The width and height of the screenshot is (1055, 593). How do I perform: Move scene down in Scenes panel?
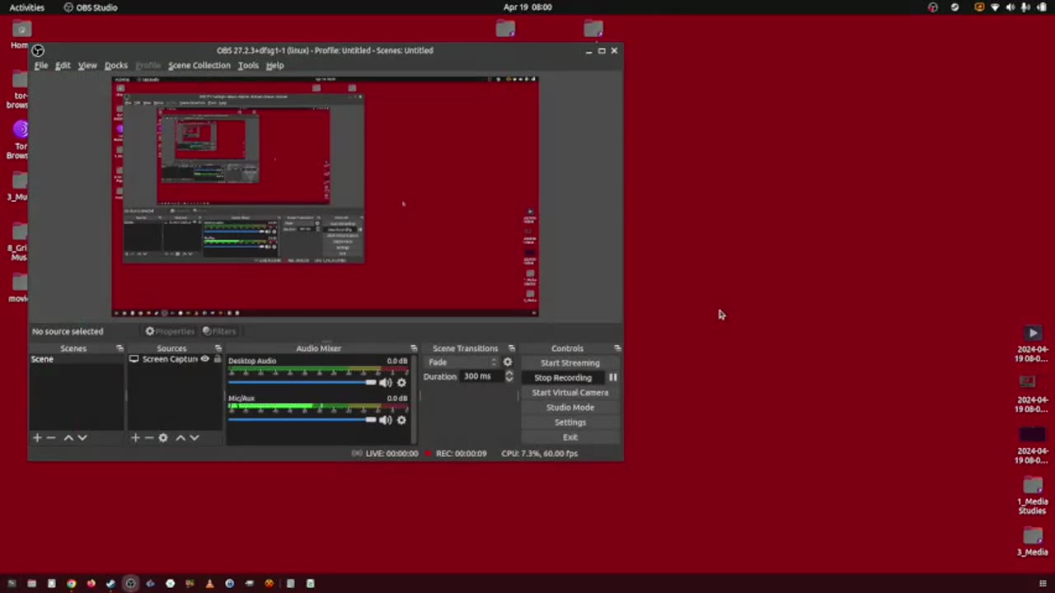(x=82, y=438)
